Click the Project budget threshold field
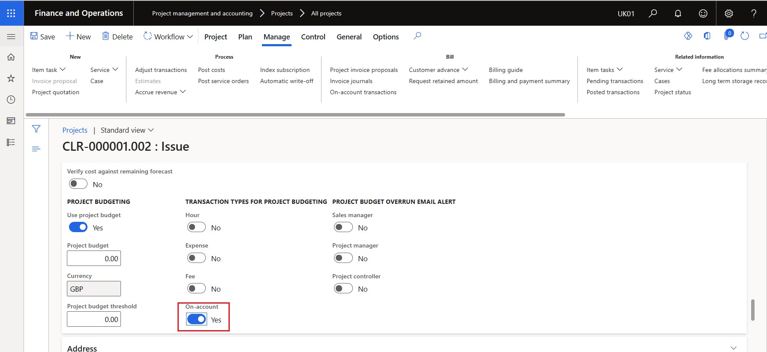The height and width of the screenshot is (352, 767). tap(94, 319)
